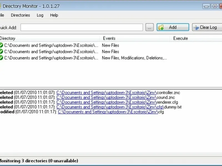Minimize the Directory Monitor window

click(x=206, y=6)
